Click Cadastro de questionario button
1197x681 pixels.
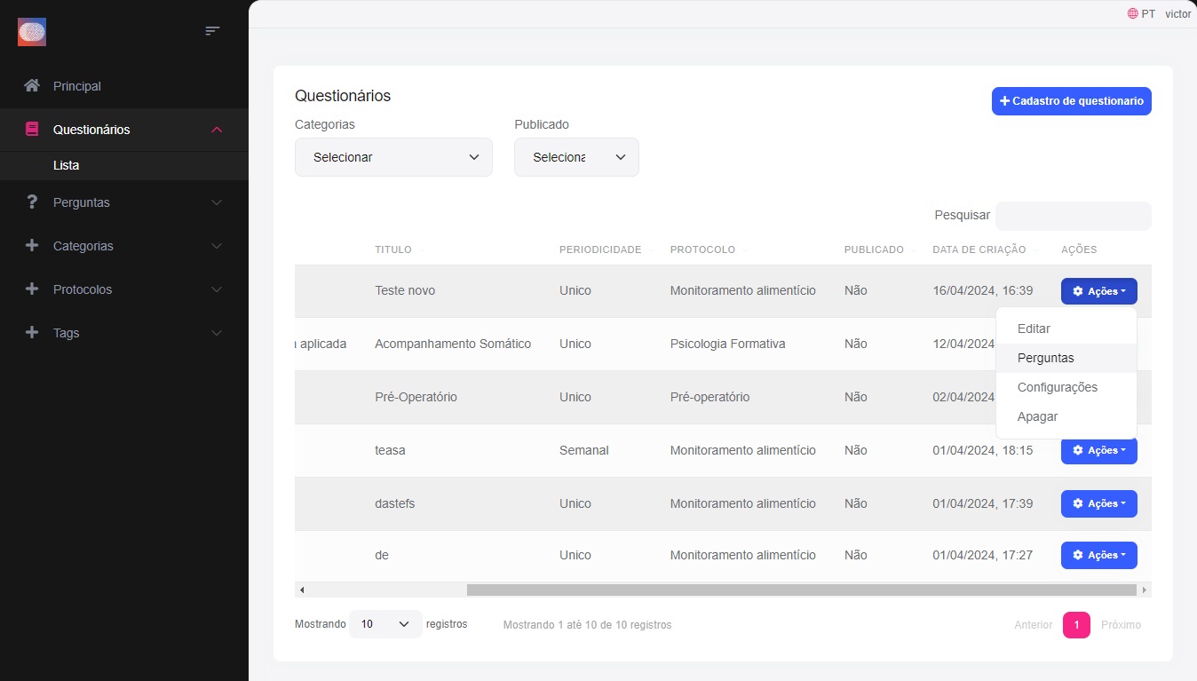(1071, 101)
